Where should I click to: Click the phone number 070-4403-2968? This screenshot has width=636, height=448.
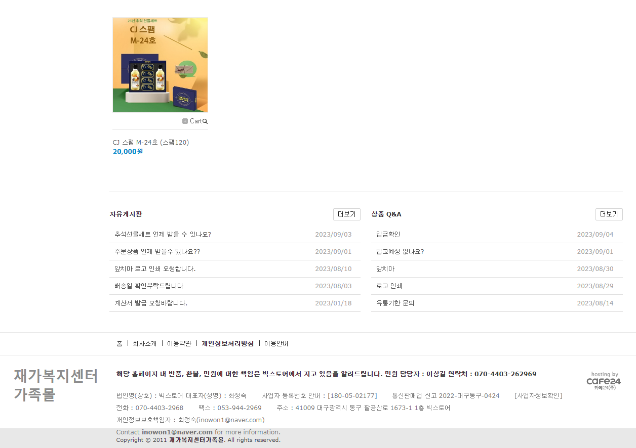pos(160,408)
